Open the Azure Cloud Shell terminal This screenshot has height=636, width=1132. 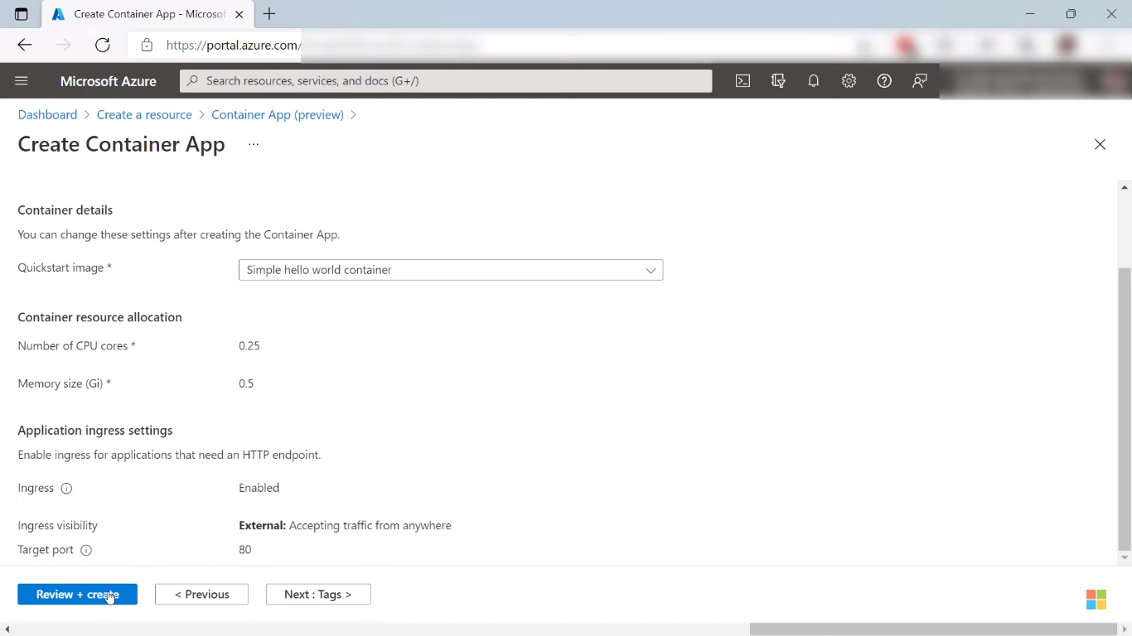[743, 80]
